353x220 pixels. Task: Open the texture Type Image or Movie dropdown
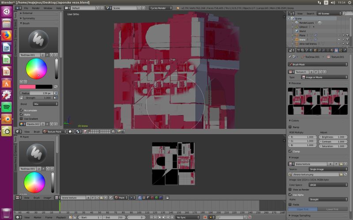pyautogui.click(x=324, y=77)
